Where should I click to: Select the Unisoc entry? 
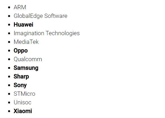pyautogui.click(x=23, y=102)
